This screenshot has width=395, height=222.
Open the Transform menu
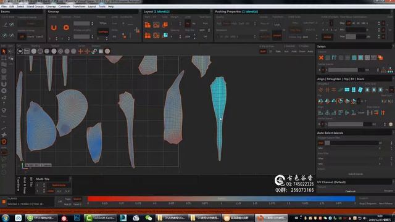point(79,6)
